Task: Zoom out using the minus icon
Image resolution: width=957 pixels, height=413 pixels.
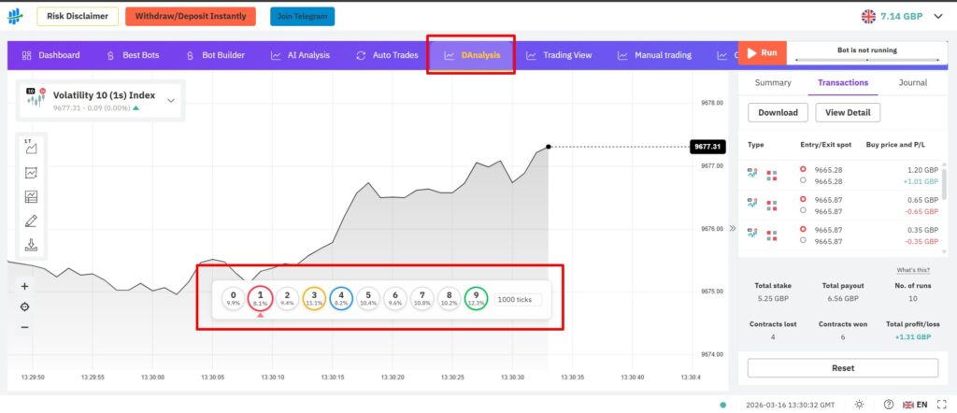Action: coord(24,328)
